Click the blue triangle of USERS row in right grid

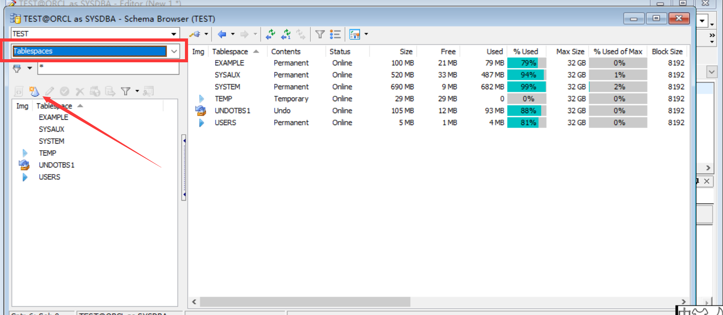(x=201, y=122)
